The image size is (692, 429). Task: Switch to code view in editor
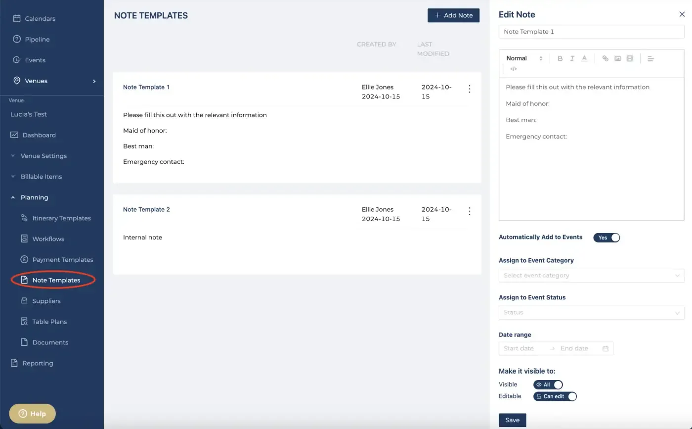(x=514, y=69)
